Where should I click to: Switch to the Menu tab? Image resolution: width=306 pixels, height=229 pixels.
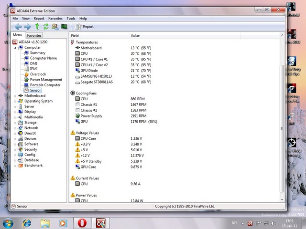(18, 35)
